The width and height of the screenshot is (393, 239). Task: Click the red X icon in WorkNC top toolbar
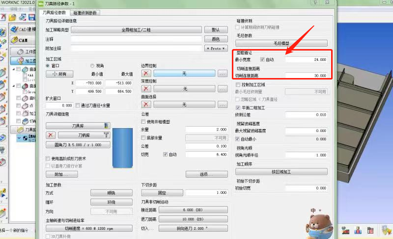[x=3, y=17]
